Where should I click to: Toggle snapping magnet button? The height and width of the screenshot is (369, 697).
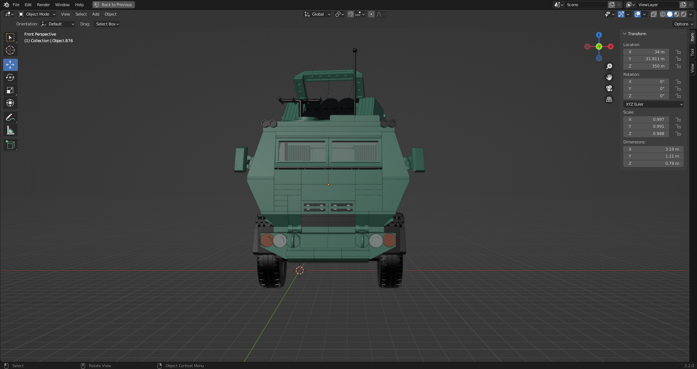[350, 14]
